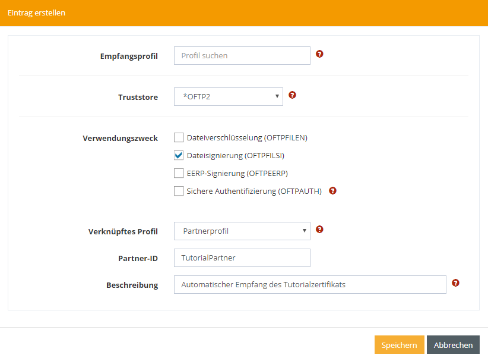Open help icon beside Truststore dropdown
The width and height of the screenshot is (488, 361).
pos(292,95)
